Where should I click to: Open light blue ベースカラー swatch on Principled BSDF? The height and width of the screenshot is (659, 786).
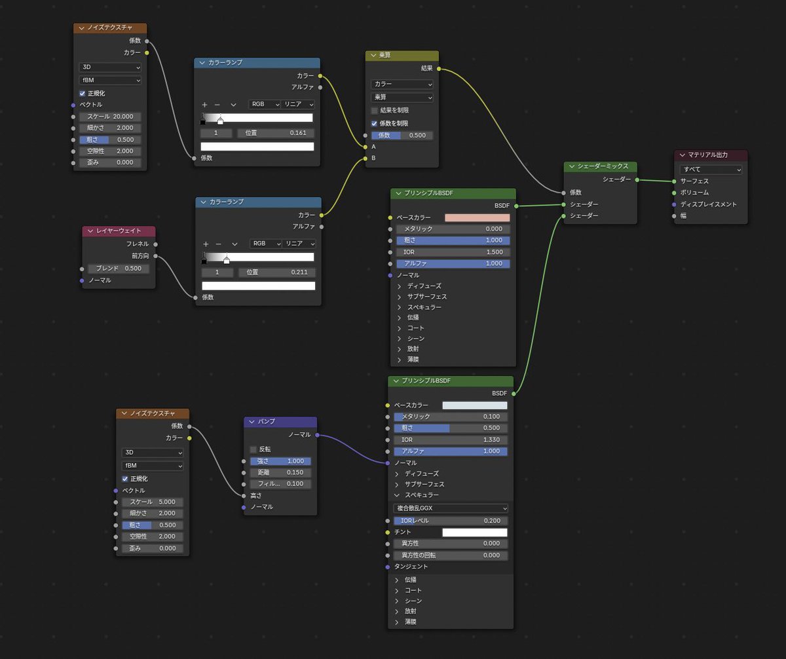475,405
